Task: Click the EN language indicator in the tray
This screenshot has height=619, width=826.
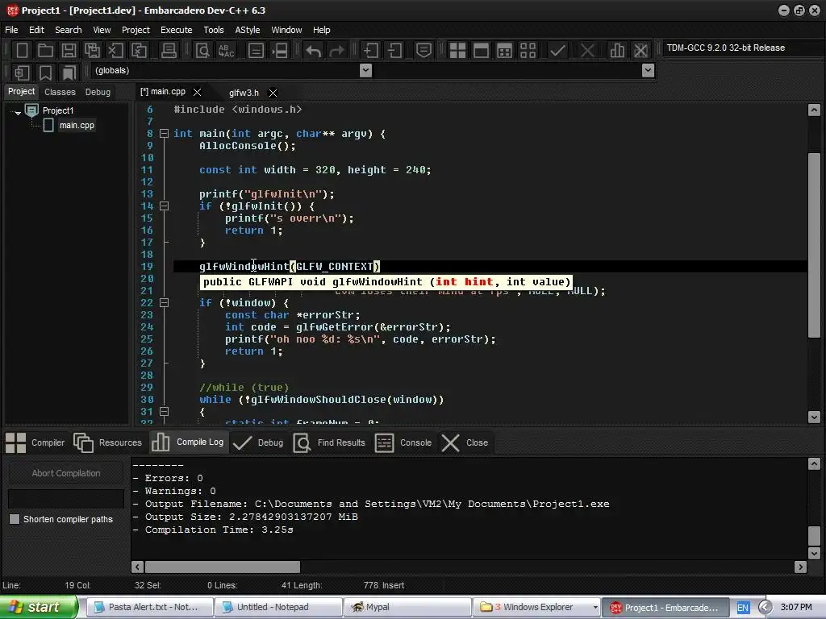Action: click(743, 608)
